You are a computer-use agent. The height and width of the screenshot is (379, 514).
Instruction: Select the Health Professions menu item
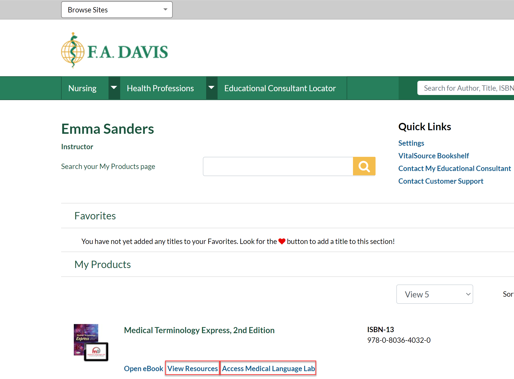point(160,88)
